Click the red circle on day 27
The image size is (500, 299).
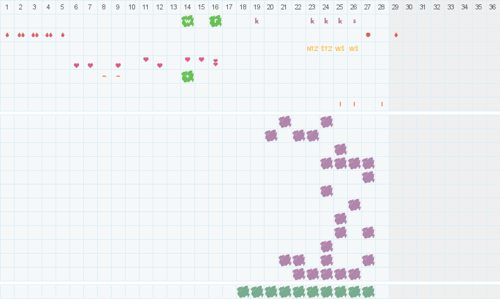point(368,35)
